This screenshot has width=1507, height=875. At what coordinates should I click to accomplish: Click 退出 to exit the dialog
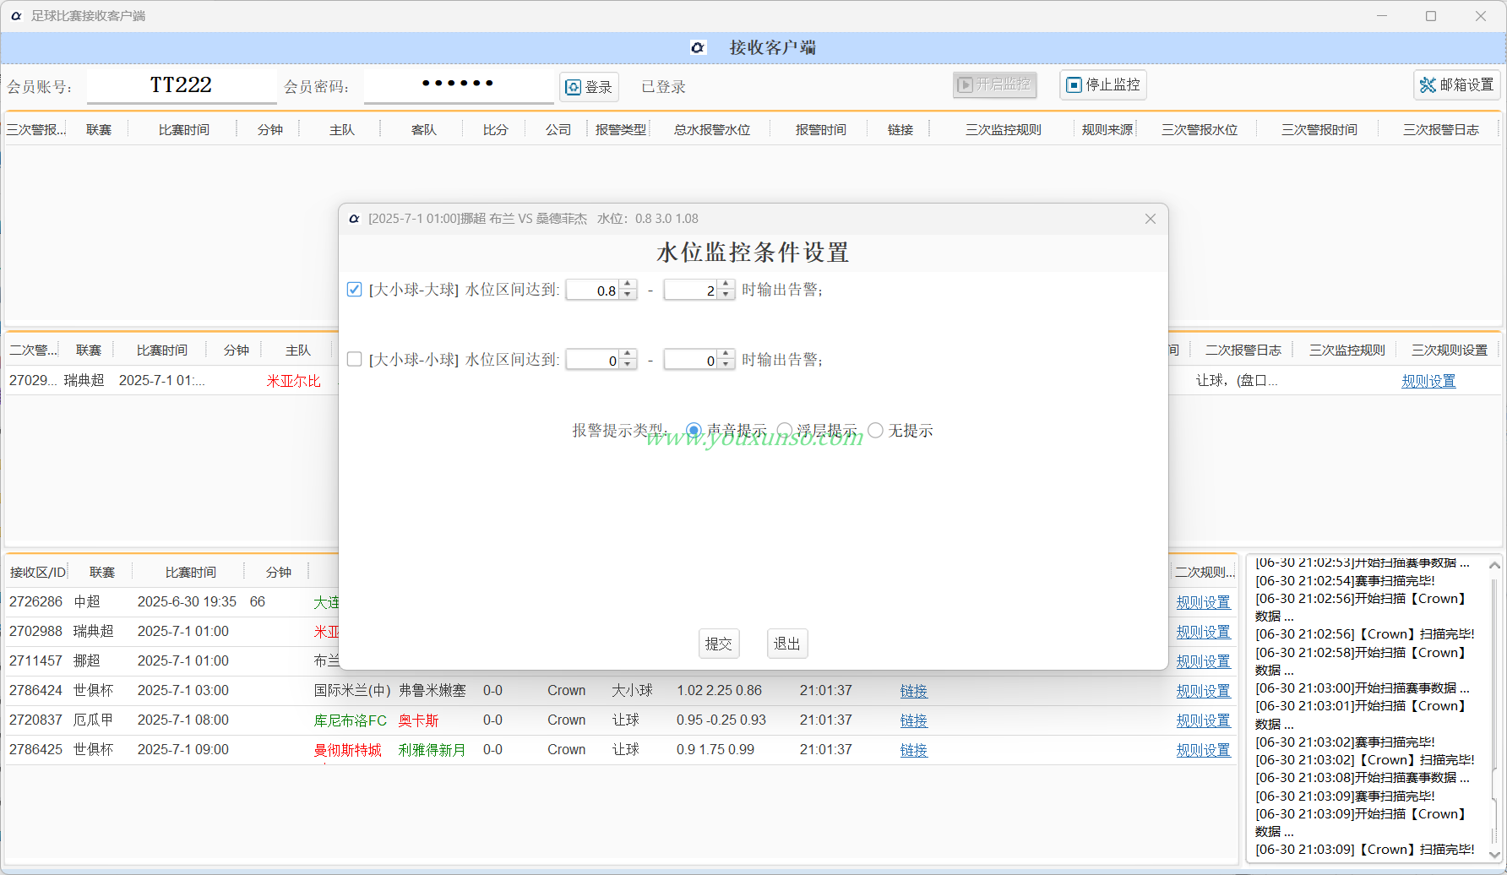coord(787,644)
